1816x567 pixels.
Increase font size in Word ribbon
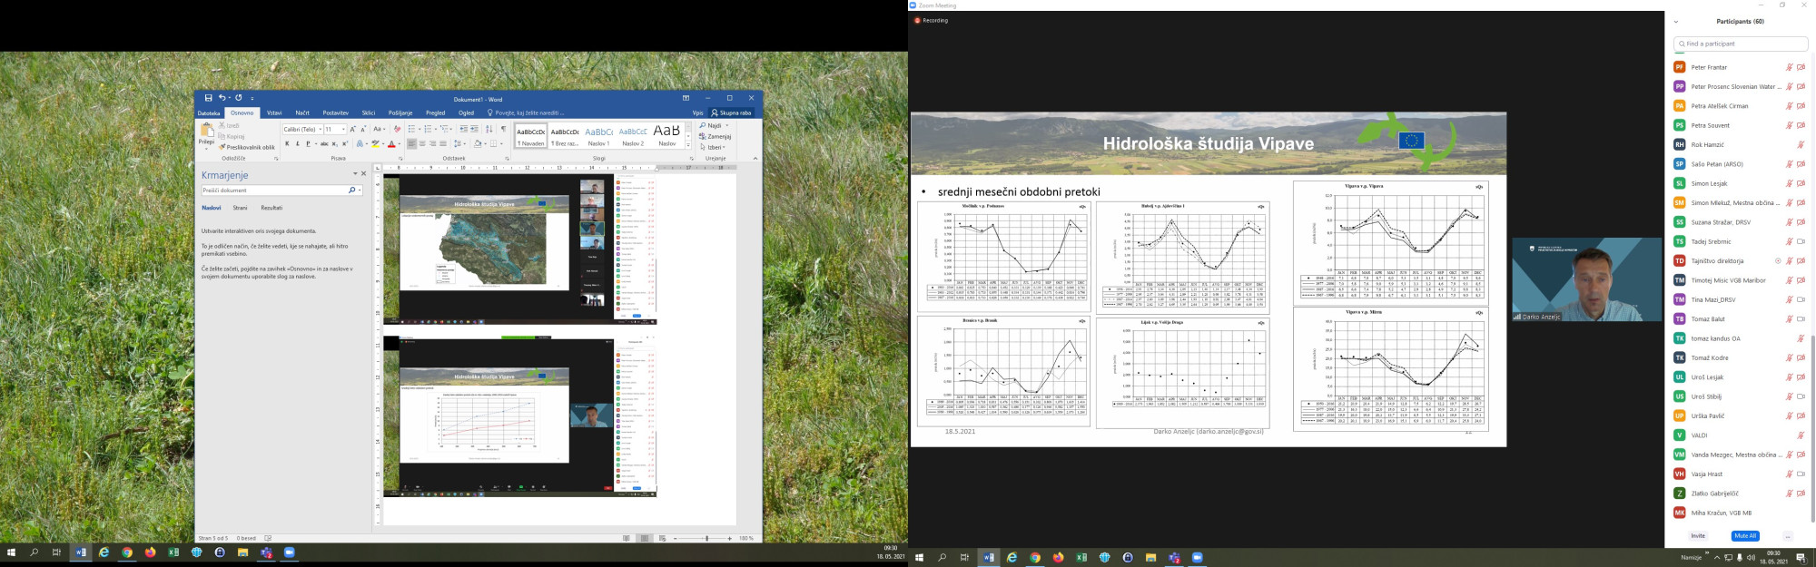click(353, 129)
